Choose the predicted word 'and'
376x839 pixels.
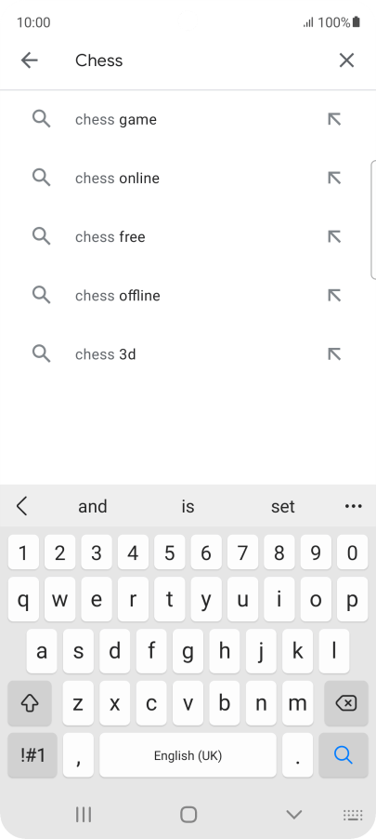point(93,506)
